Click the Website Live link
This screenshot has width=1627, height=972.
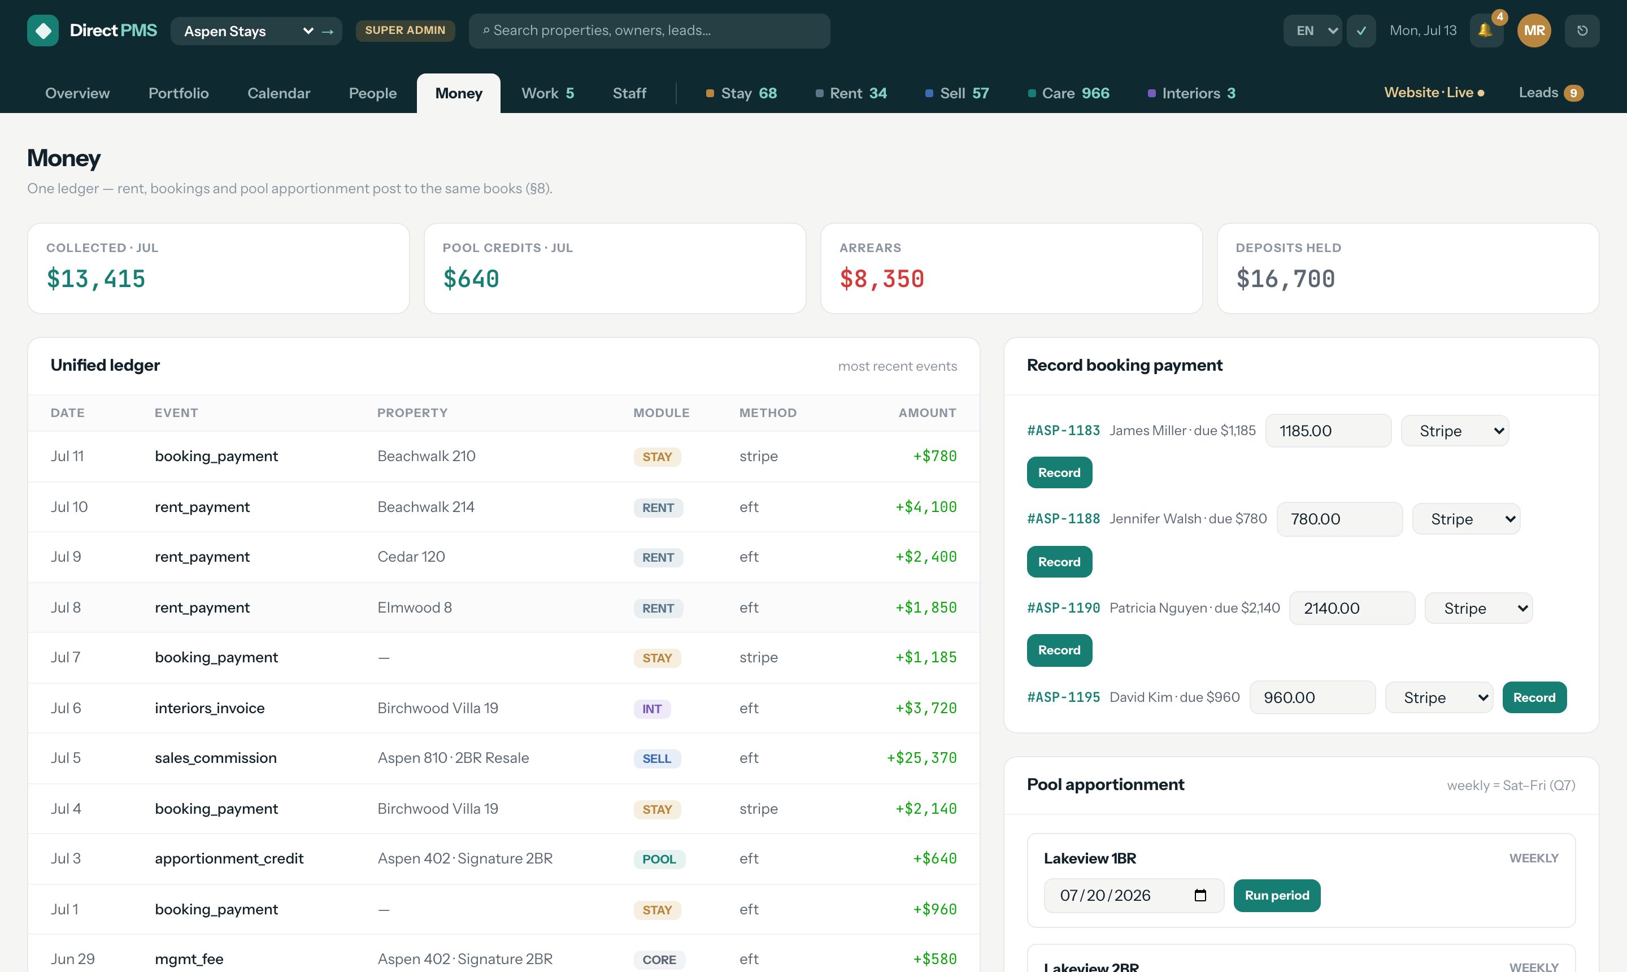(x=1434, y=92)
